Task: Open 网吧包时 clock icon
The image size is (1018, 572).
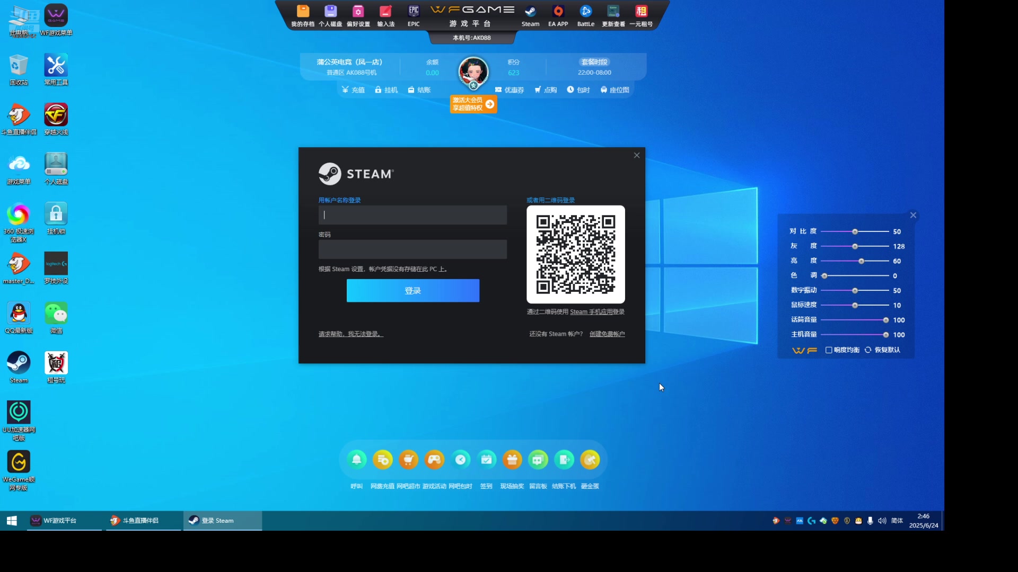Action: (x=461, y=460)
